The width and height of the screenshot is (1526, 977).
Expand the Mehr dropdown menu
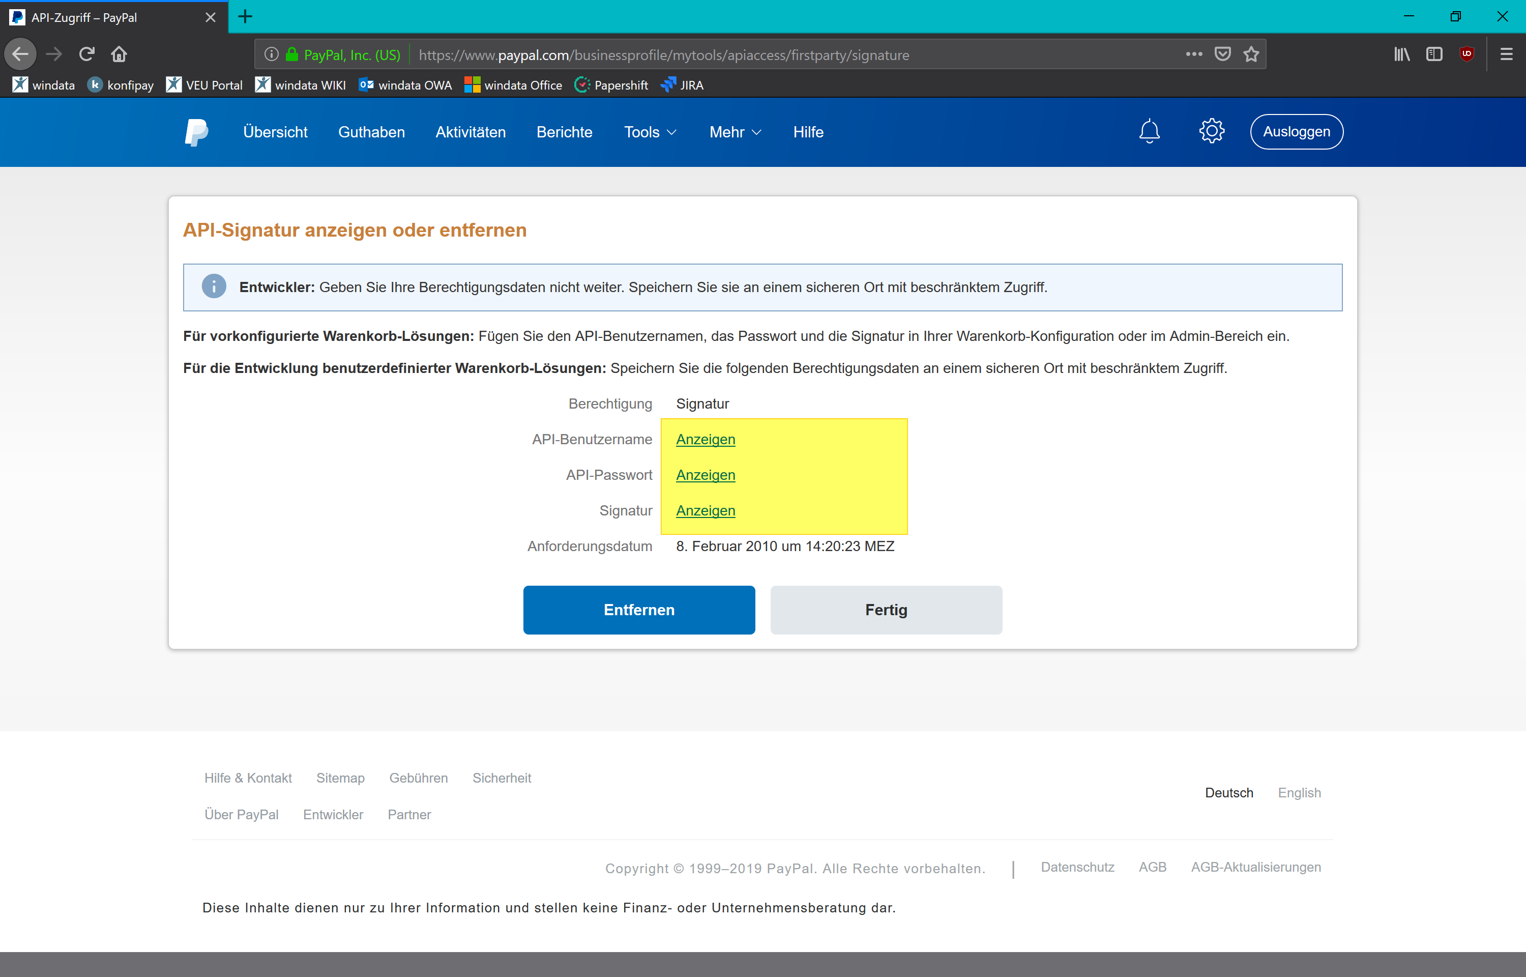(735, 132)
